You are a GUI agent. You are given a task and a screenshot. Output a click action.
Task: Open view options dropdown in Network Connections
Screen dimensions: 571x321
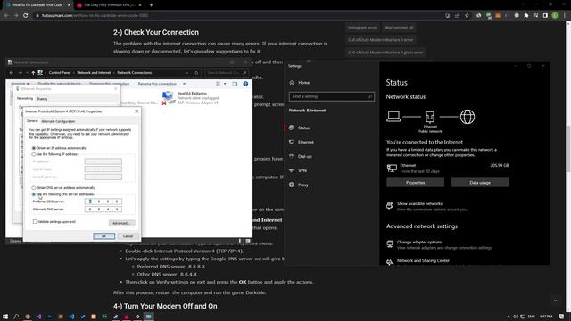(225, 84)
